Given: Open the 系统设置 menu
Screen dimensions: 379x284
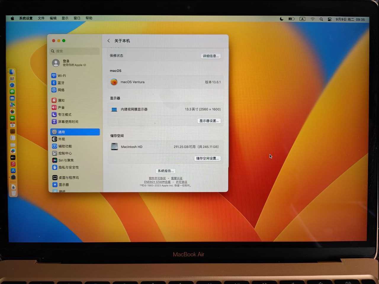Looking at the screenshot, I should (26, 18).
